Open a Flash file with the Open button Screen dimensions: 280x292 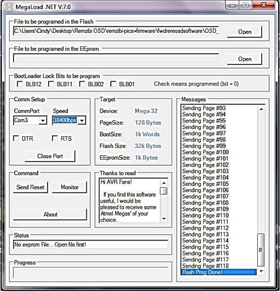click(x=245, y=32)
